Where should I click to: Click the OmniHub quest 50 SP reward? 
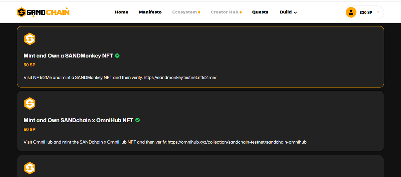point(29,129)
